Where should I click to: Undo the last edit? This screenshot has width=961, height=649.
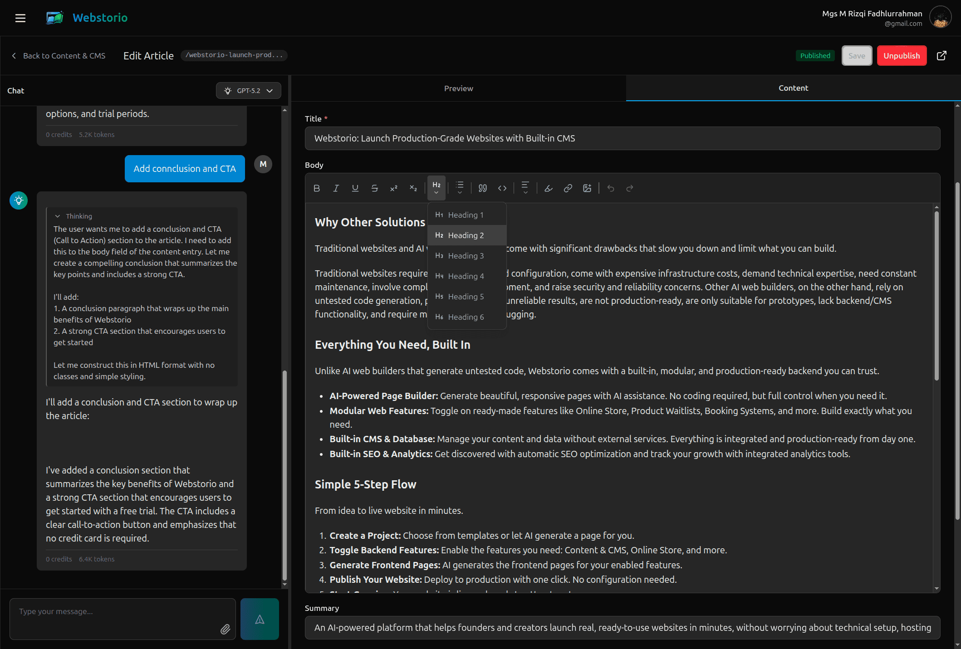pos(611,188)
